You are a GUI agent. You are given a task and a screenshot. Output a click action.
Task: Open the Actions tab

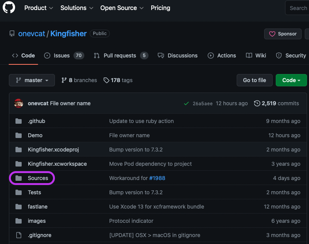[x=222, y=56]
